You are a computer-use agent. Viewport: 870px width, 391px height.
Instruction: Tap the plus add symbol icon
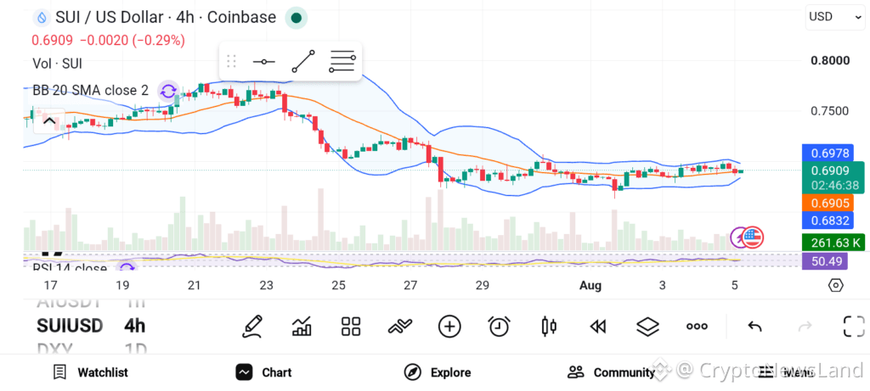pos(449,327)
